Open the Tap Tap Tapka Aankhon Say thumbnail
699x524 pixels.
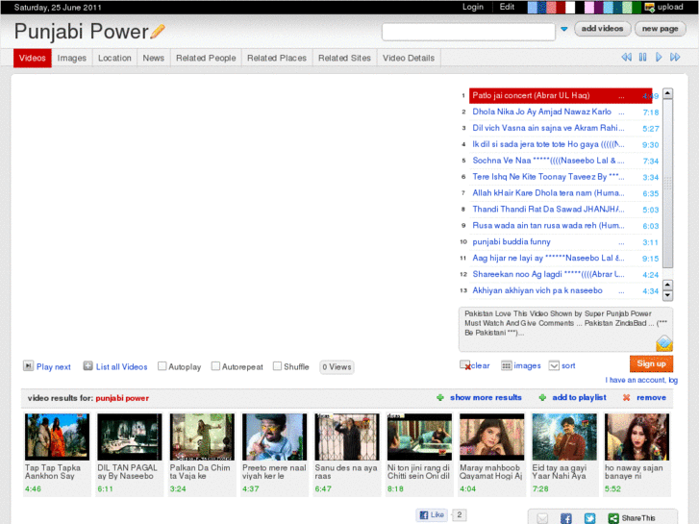[x=57, y=437]
